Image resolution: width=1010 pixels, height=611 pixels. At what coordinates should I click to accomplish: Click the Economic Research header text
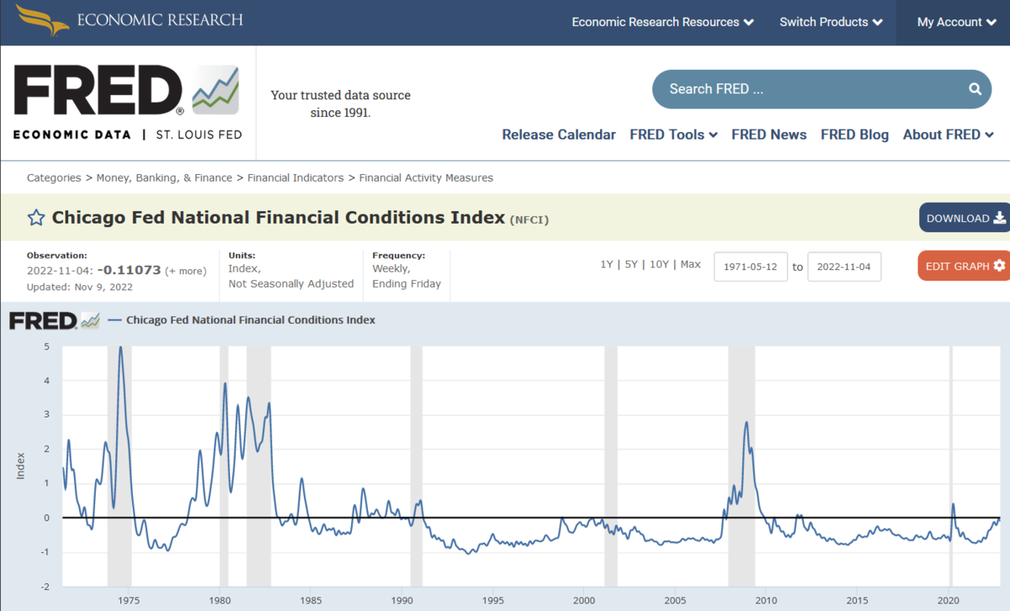pos(160,19)
